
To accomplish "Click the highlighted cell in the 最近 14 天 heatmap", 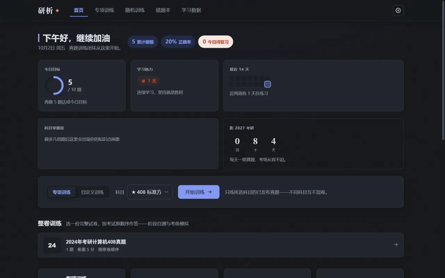I will point(267,84).
